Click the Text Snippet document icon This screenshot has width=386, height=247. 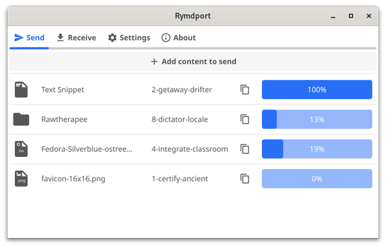click(21, 89)
